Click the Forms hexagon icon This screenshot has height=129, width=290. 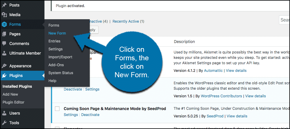point(4,24)
